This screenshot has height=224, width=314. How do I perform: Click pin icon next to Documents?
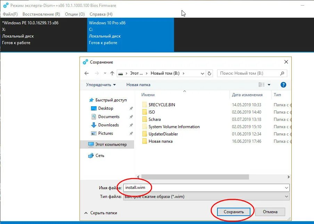[x=131, y=117]
